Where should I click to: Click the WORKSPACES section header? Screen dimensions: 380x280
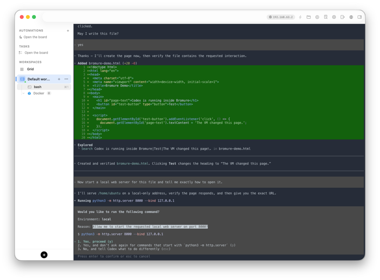[x=30, y=62]
